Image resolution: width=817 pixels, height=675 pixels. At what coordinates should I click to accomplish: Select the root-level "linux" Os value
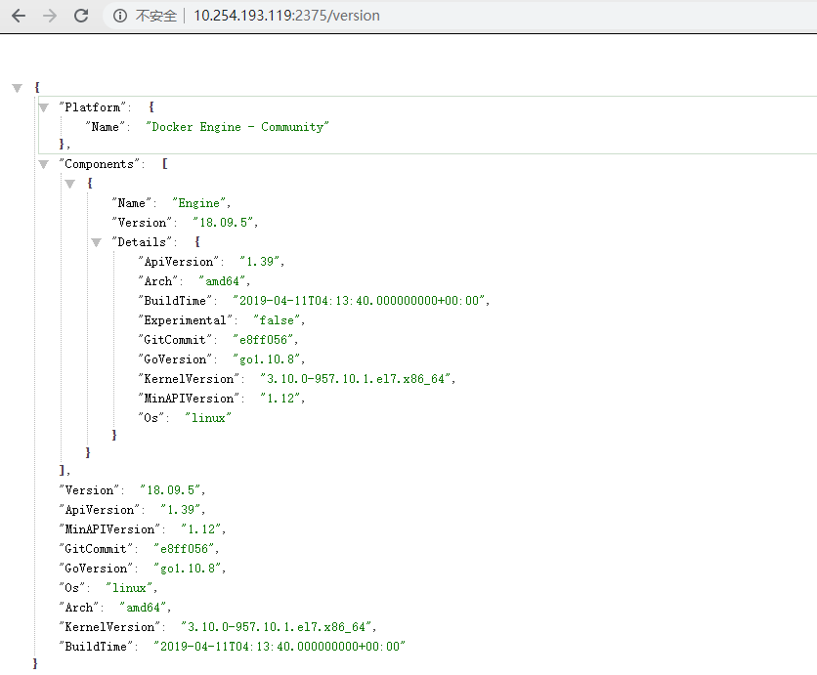pos(129,587)
